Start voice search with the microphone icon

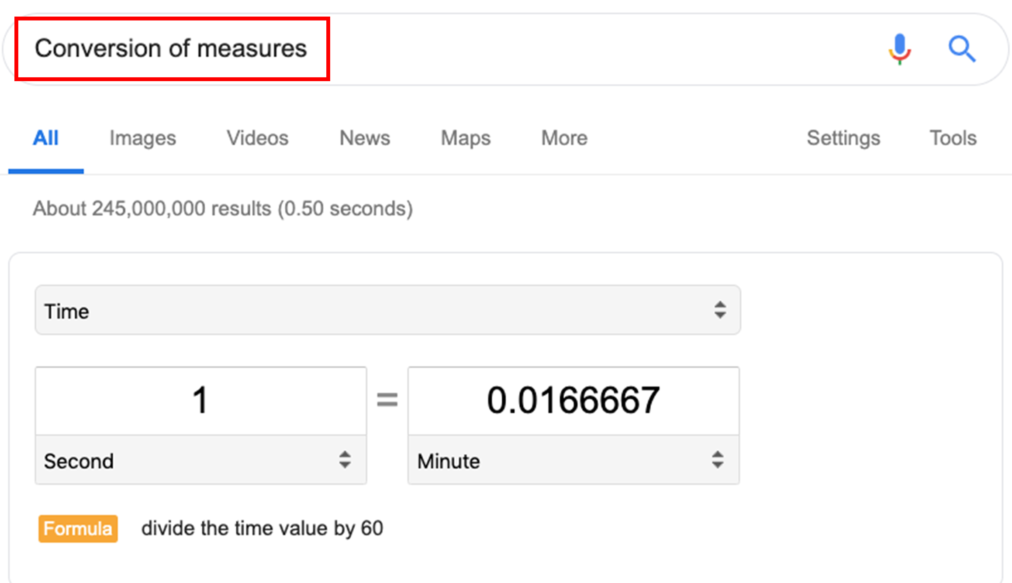[x=899, y=49]
